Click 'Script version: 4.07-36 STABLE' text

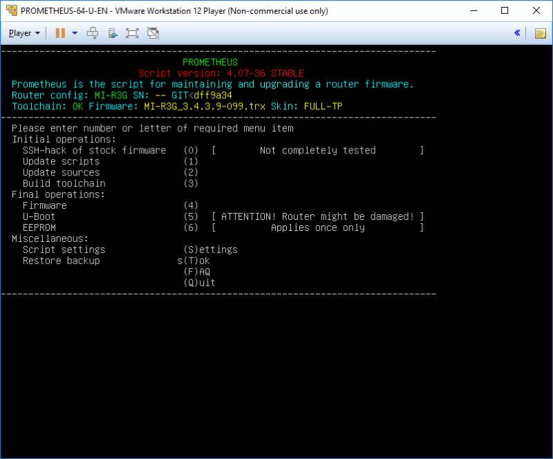[221, 73]
